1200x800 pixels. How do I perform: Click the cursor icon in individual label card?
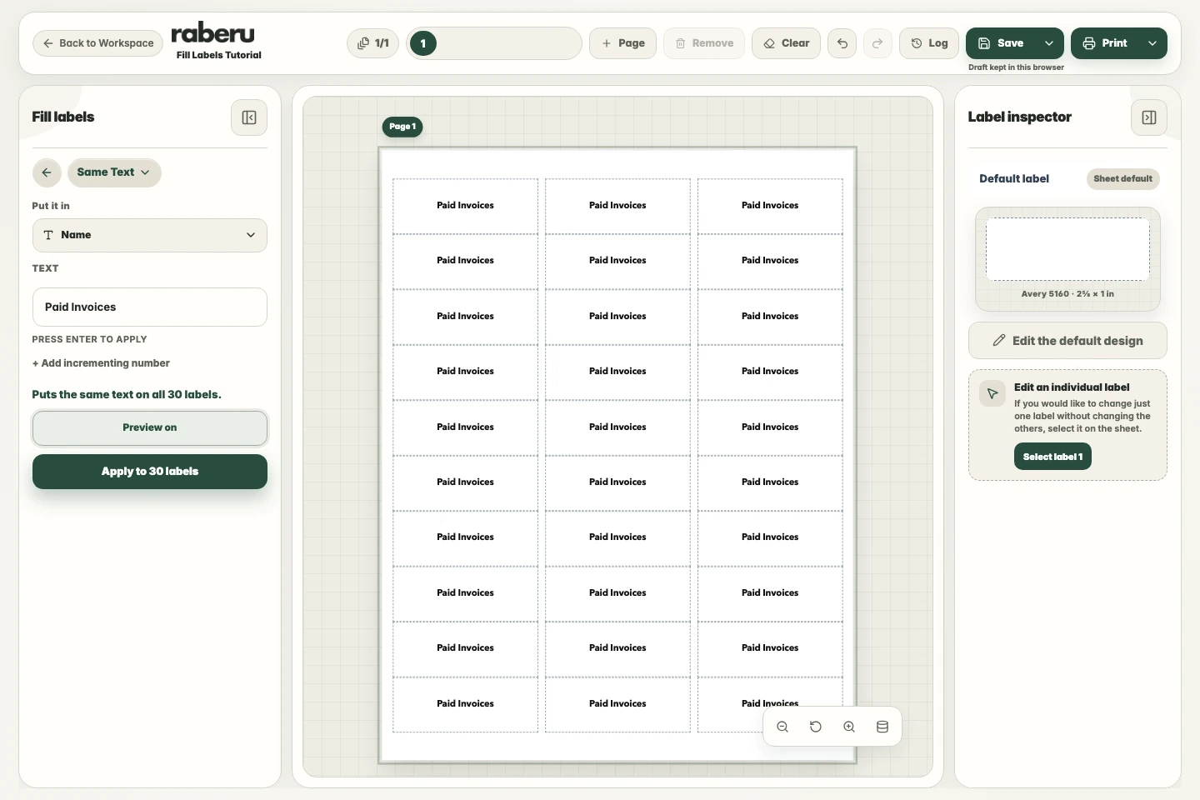coord(992,393)
